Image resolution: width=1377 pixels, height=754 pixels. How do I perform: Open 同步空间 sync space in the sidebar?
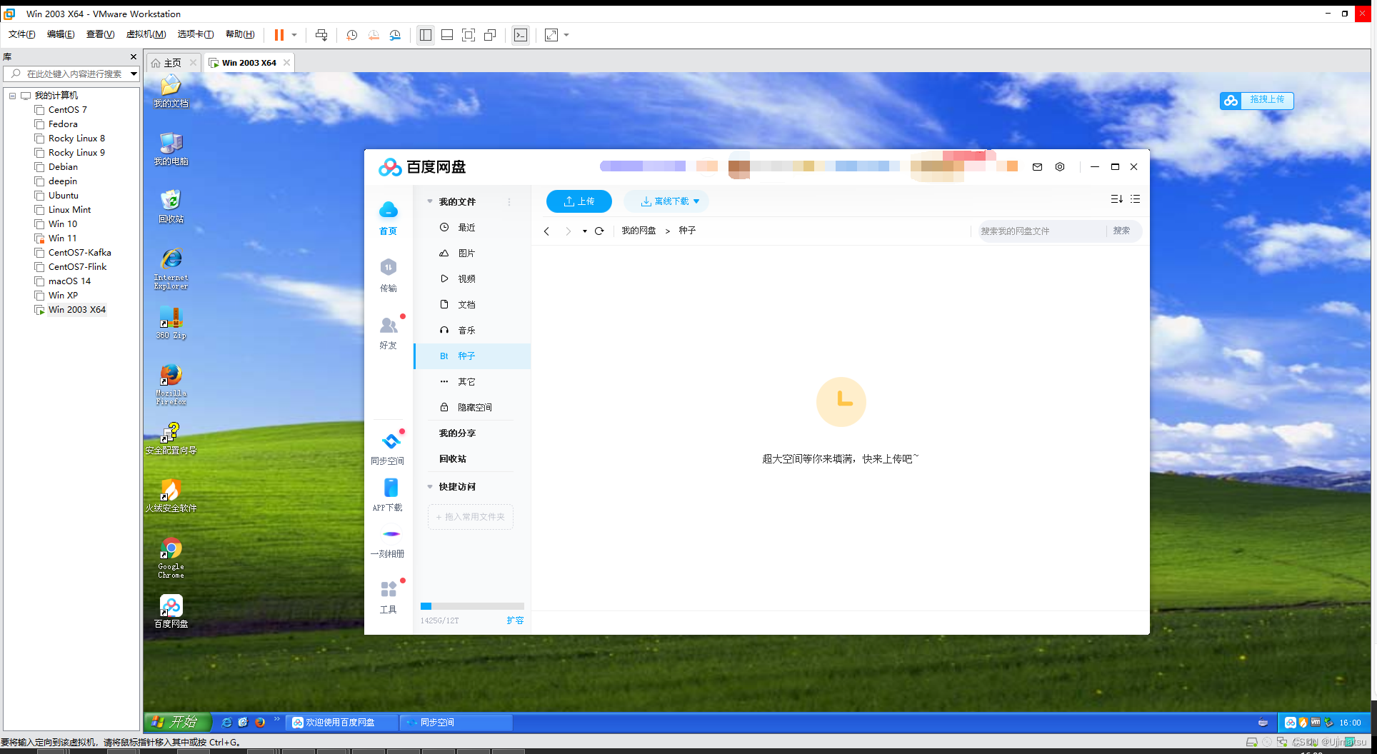388,448
